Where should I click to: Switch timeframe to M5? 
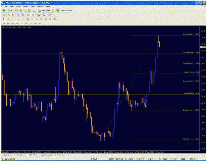[8, 24]
